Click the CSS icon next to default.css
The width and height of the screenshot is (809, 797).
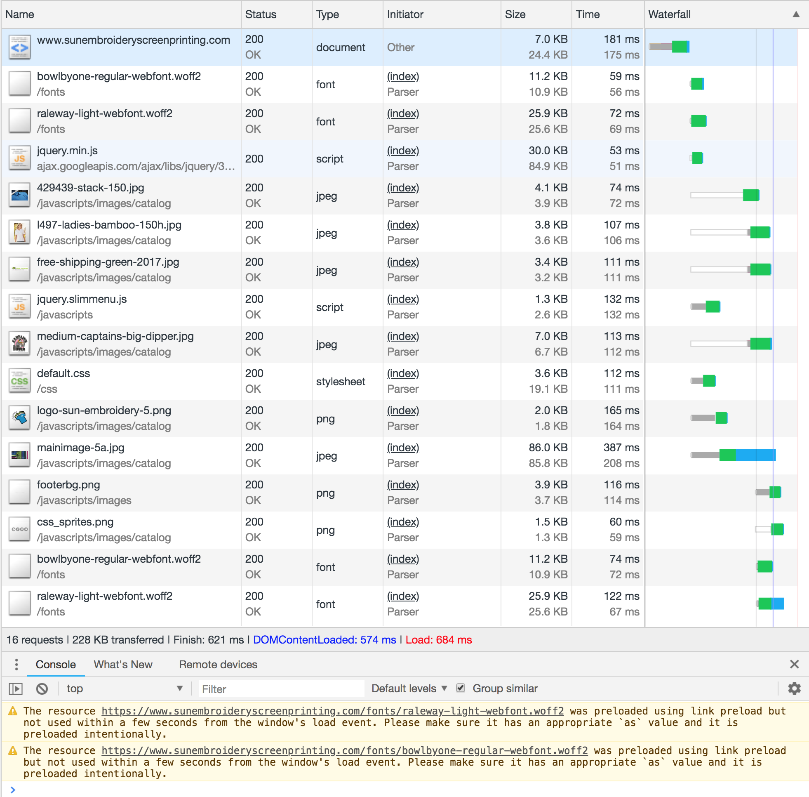[20, 381]
